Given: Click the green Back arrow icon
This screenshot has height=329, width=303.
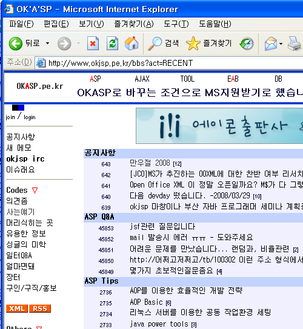Looking at the screenshot, I should pos(15,44).
